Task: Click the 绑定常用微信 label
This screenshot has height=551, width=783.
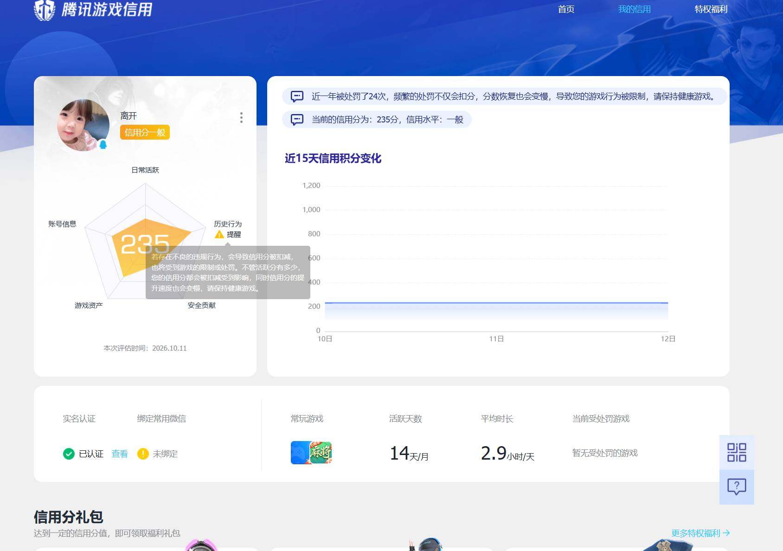Action: (161, 418)
